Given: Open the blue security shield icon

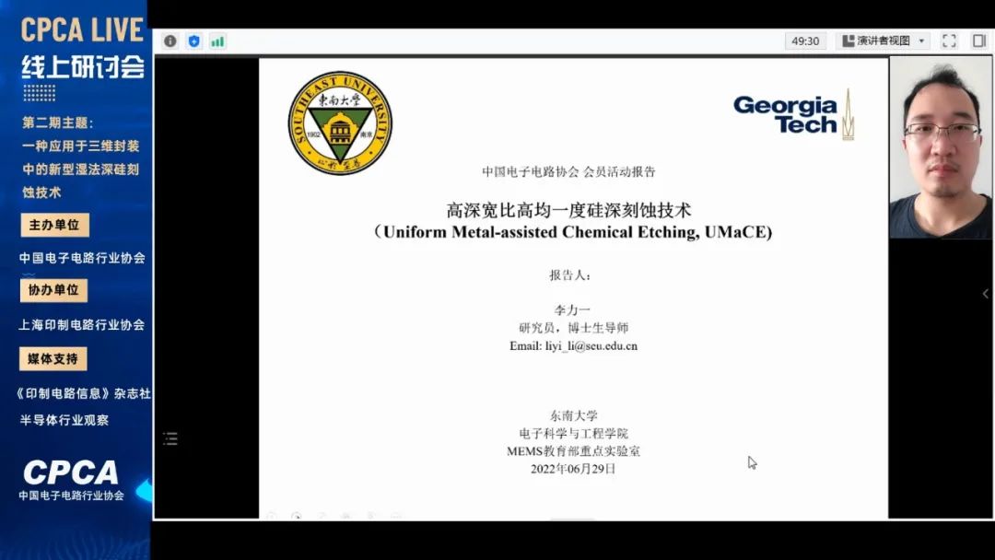Looking at the screenshot, I should coord(193,41).
